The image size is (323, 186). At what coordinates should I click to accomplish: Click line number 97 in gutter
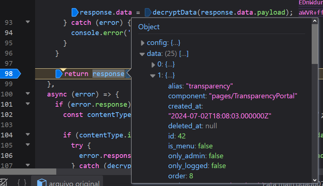click(8, 64)
